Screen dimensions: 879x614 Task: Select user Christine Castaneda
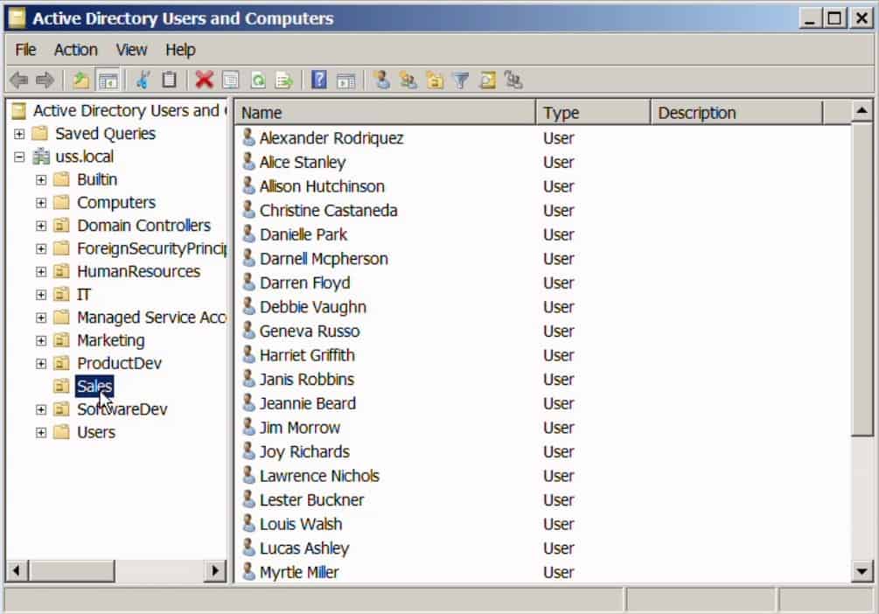point(328,210)
